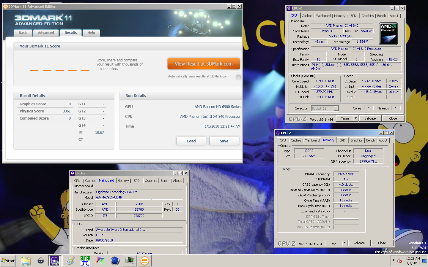Click the Show Desktop tray button
Screen dimensions: 428x267
tap(424, 261)
